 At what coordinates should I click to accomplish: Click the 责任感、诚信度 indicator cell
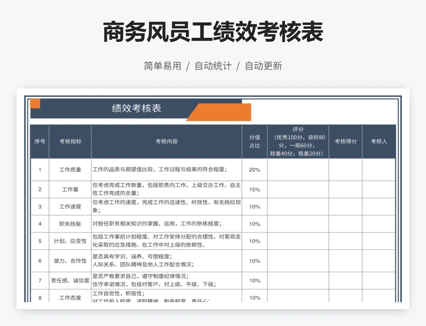tap(70, 281)
